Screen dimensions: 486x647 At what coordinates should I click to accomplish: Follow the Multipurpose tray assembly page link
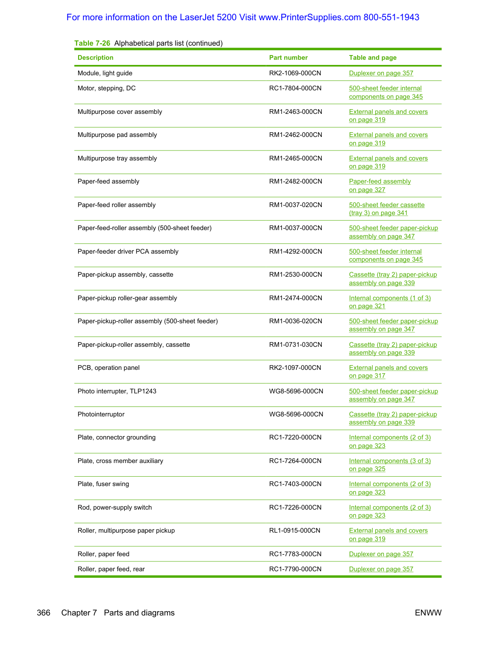click(388, 162)
